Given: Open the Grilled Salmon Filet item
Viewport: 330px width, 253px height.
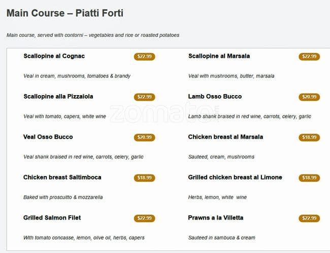Looking at the screenshot, I should tap(52, 218).
